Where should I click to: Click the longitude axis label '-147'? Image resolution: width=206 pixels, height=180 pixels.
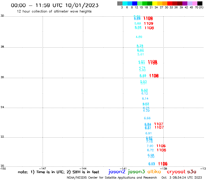[43, 168]
